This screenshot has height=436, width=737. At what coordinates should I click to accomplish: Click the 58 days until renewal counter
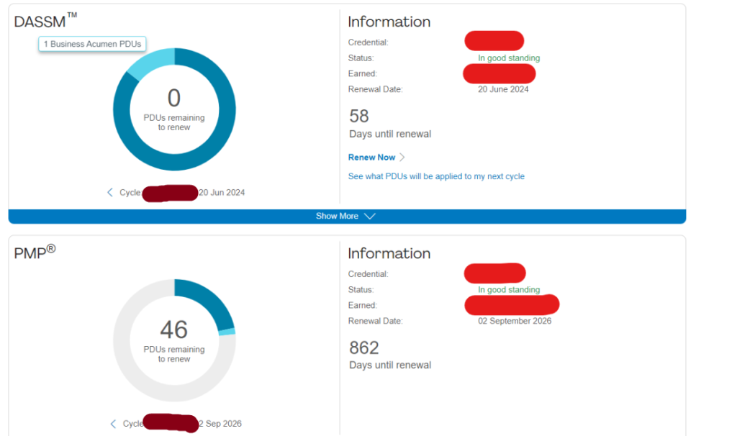click(x=359, y=116)
